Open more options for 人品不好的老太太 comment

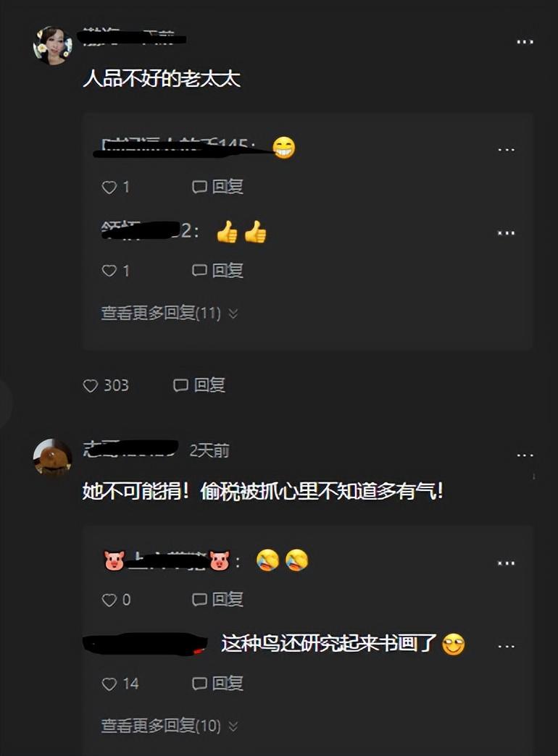point(525,42)
